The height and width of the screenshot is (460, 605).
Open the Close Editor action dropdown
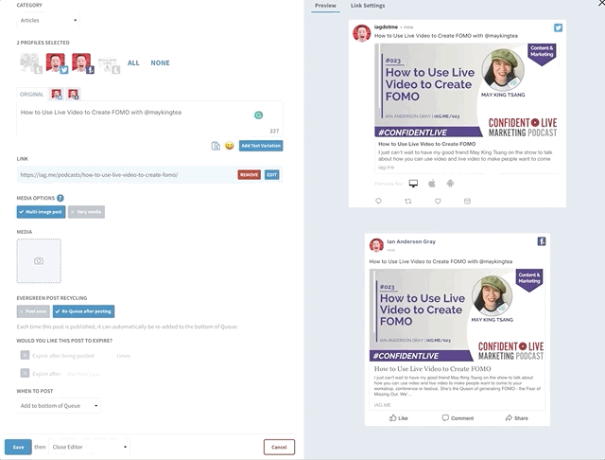click(89, 447)
